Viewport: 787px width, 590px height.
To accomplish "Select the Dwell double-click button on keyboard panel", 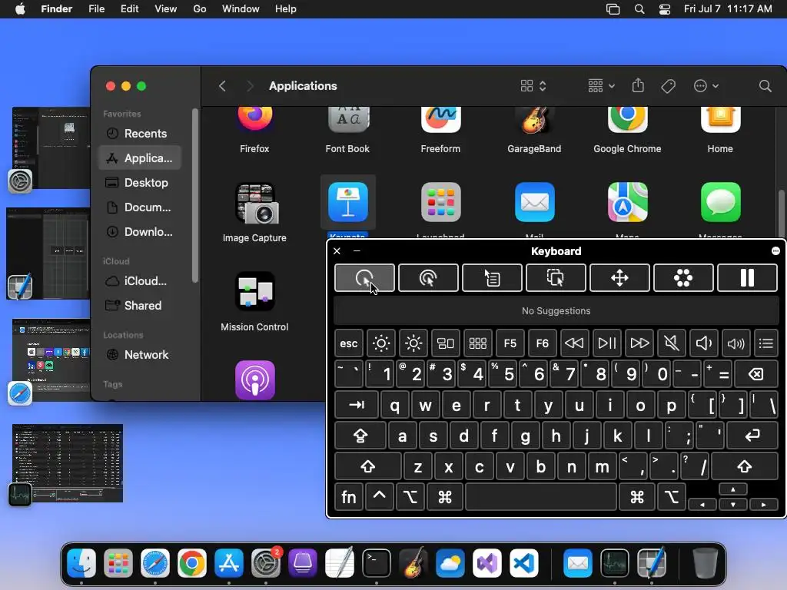I will [x=428, y=277].
